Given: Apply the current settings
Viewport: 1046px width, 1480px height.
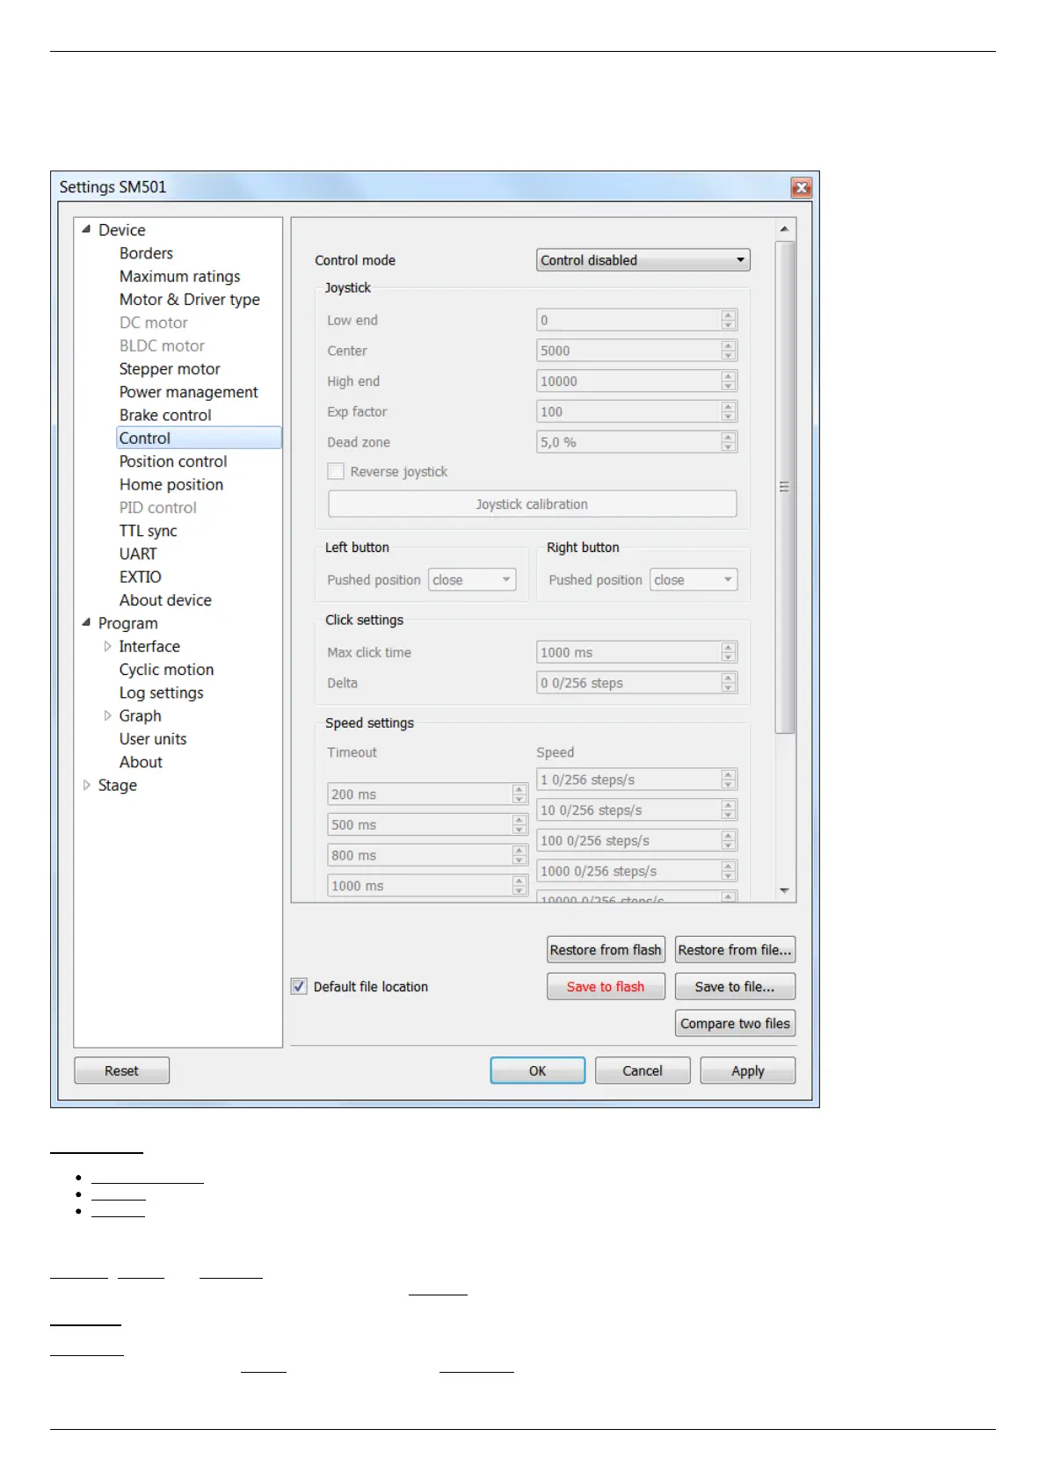Looking at the screenshot, I should [x=747, y=1070].
